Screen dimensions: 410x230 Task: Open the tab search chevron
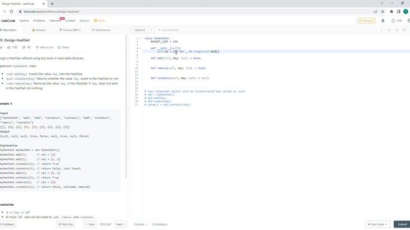[382, 3]
